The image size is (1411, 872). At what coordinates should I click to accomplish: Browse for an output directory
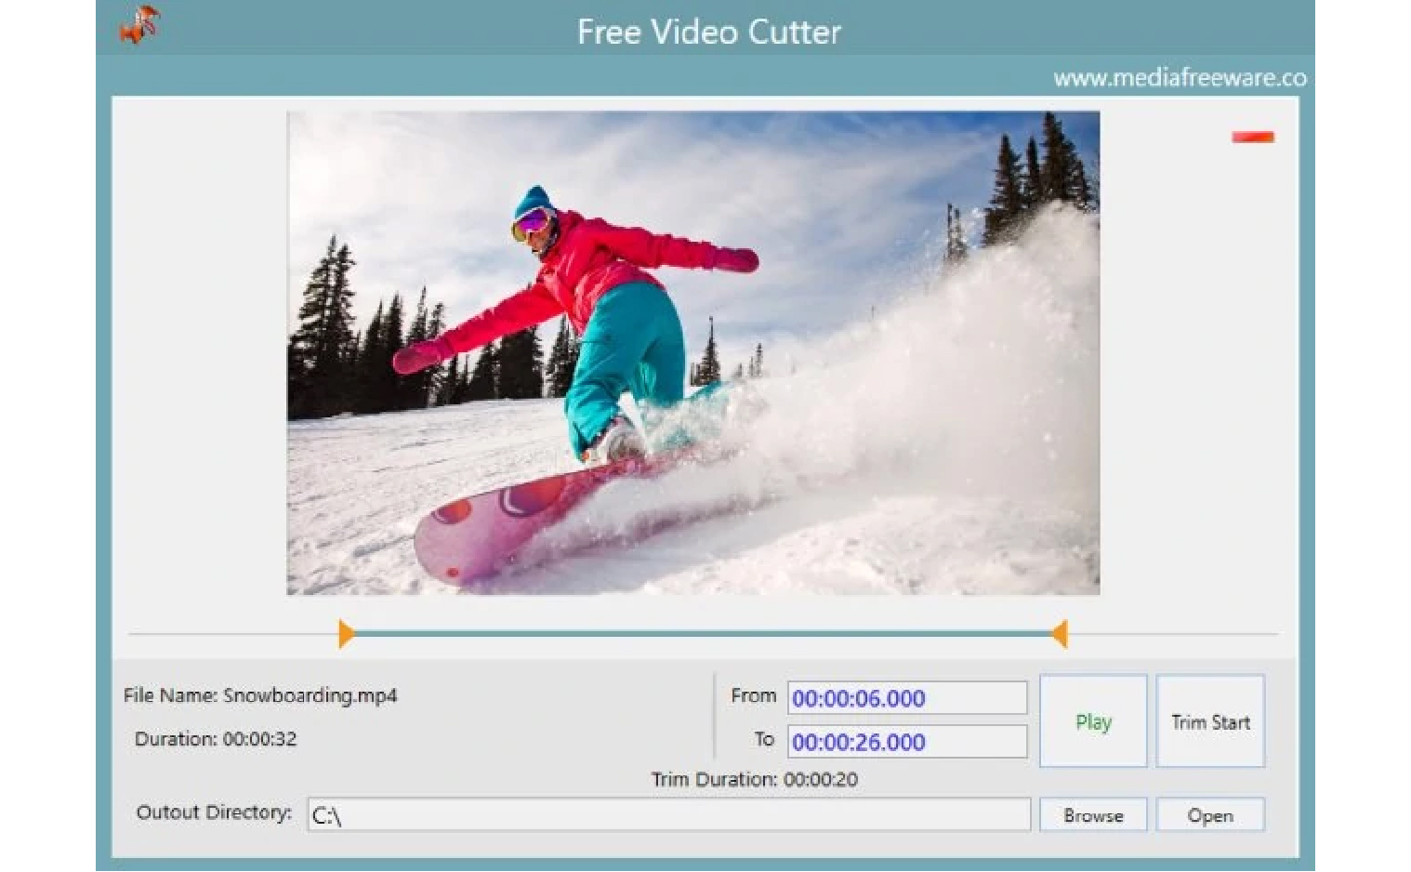click(1093, 815)
